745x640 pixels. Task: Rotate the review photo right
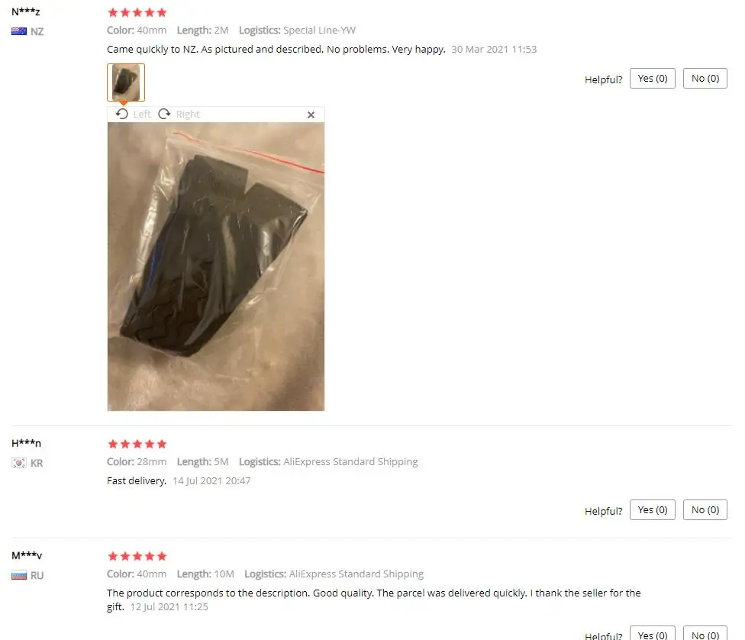tap(179, 114)
